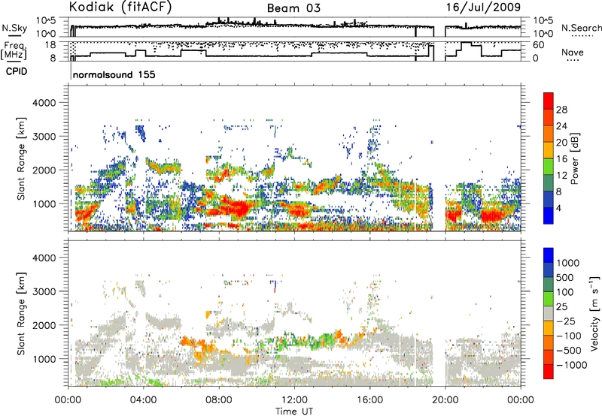Click the "2000" range tick in power panel
This screenshot has width=602, height=416.
point(44,170)
